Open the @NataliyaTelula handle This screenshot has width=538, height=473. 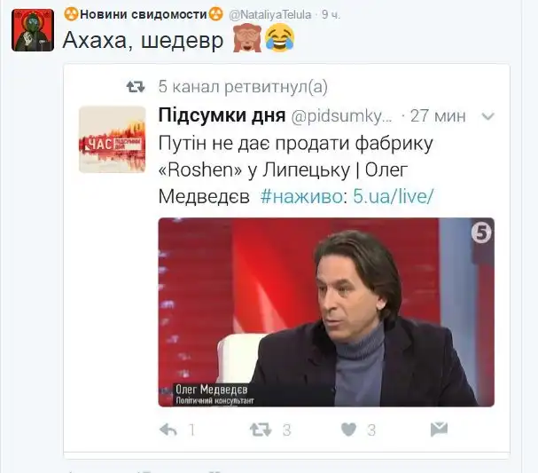(270, 15)
